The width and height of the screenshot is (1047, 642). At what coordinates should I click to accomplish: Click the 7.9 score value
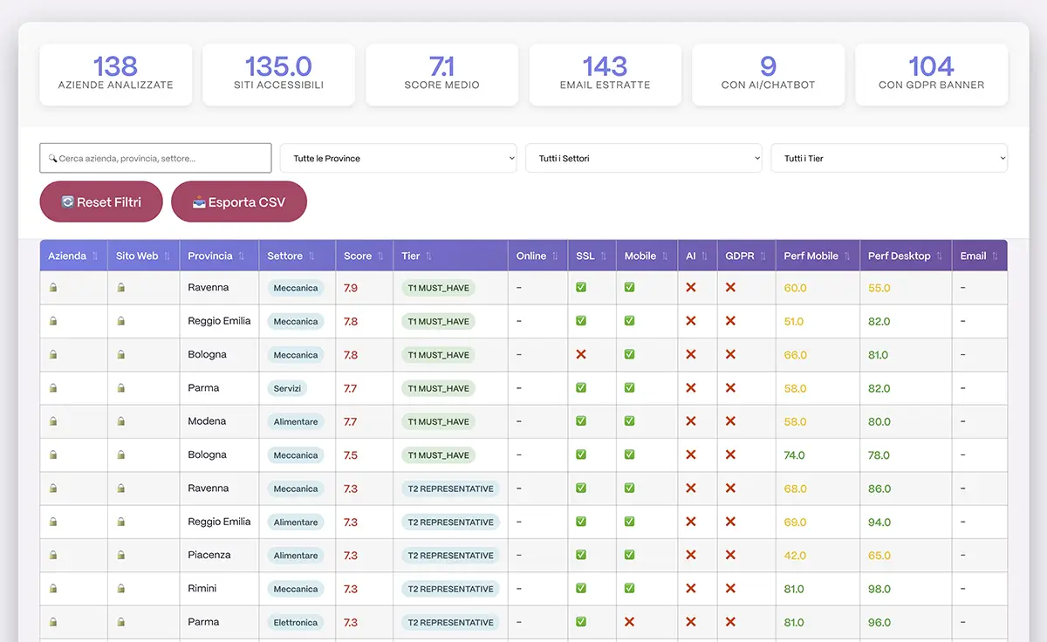pos(351,288)
